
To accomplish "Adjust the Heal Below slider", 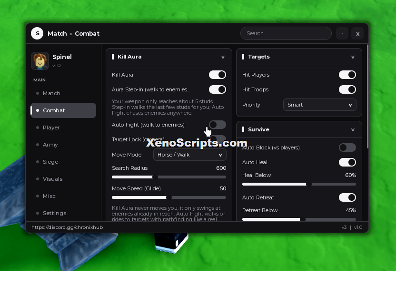I will (299, 184).
